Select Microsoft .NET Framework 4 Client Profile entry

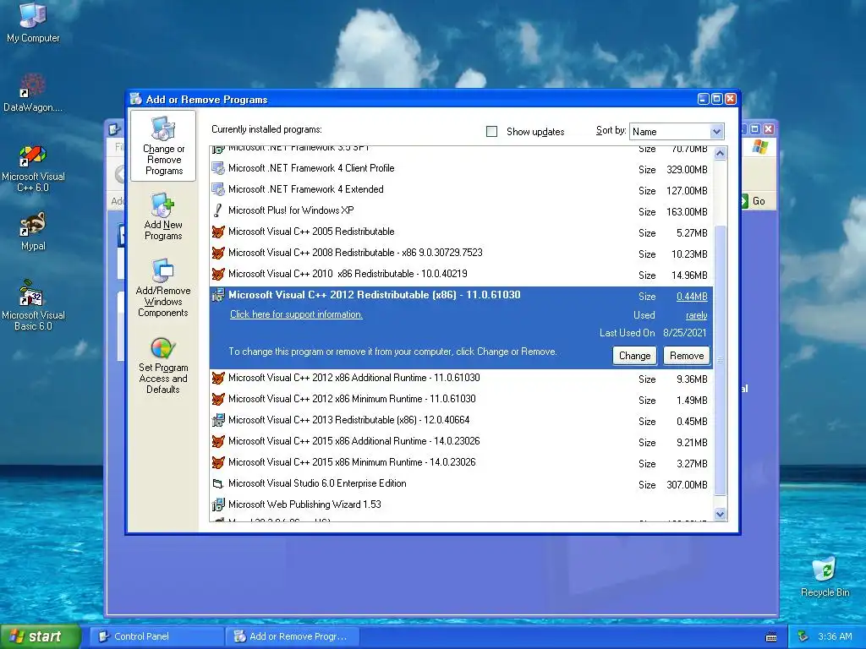click(461, 169)
